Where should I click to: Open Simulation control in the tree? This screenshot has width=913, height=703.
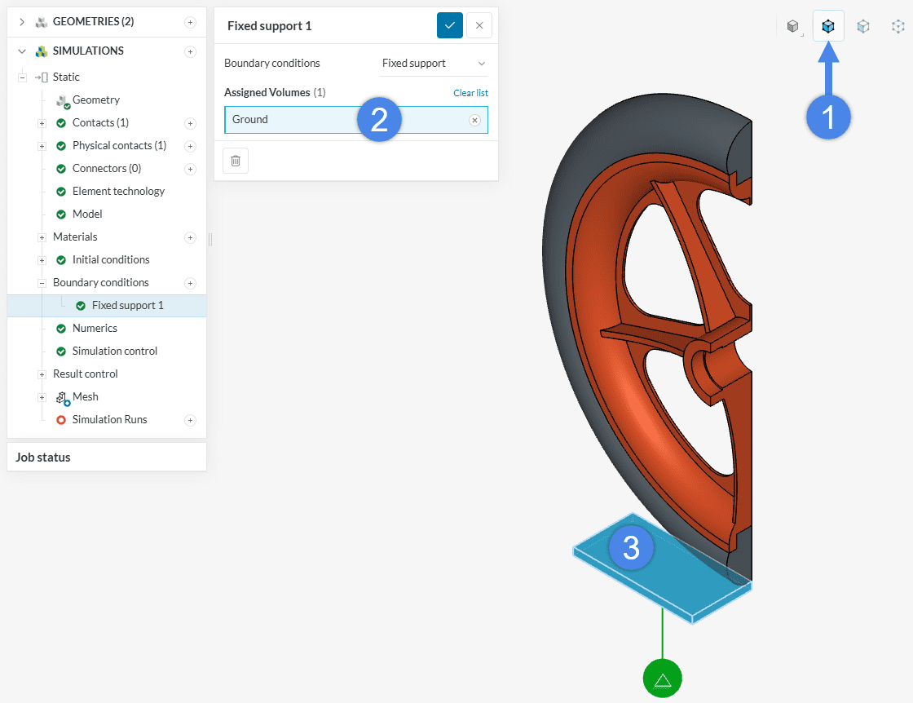click(114, 351)
